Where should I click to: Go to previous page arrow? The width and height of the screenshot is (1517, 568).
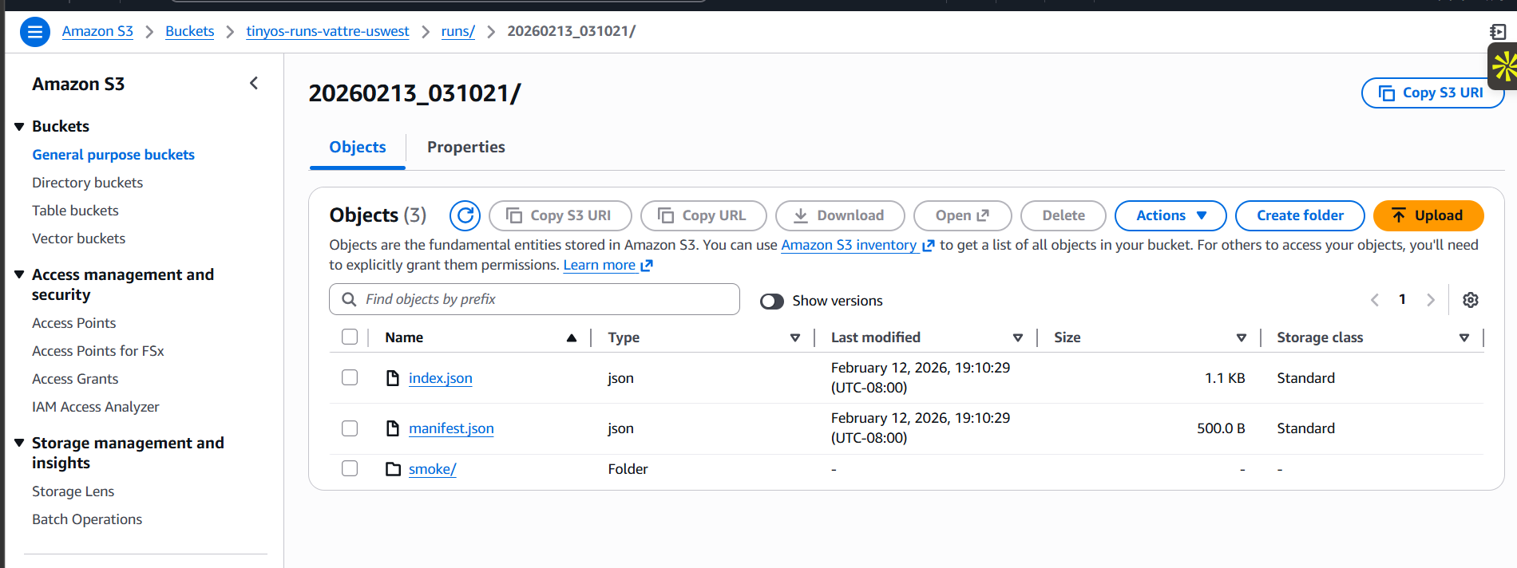[1375, 300]
